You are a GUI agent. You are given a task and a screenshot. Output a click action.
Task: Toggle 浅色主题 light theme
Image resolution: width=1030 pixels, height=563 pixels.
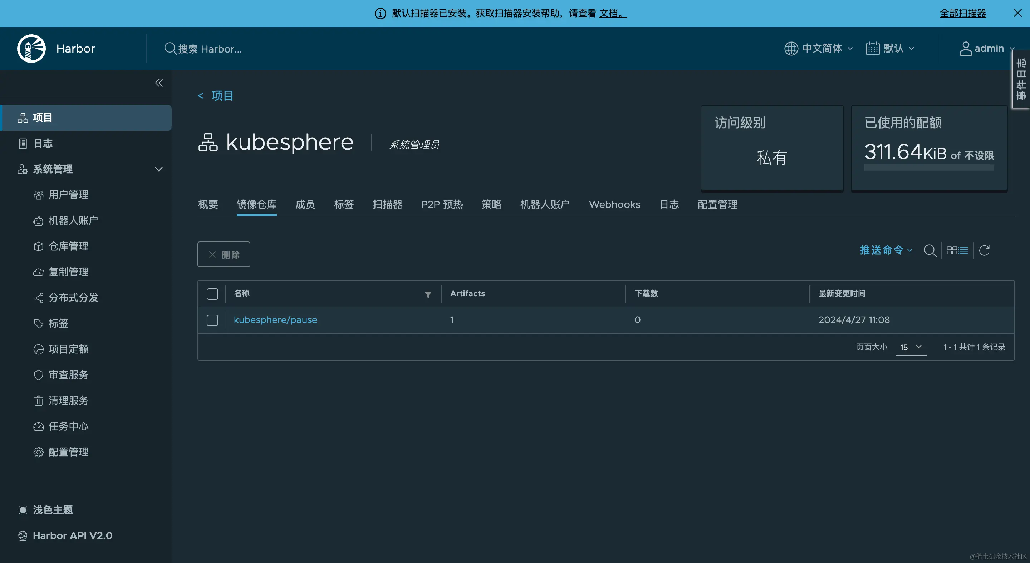[45, 509]
